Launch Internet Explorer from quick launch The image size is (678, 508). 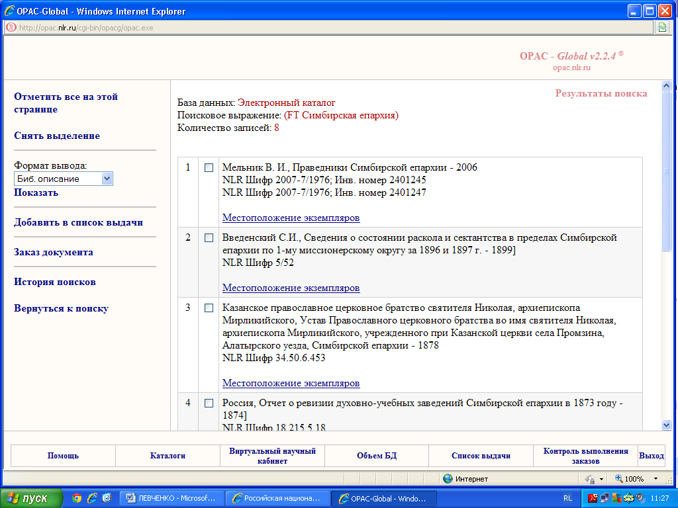[92, 498]
